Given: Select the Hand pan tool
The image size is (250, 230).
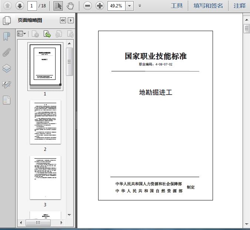Looking at the screenshot, I should pos(70,6).
